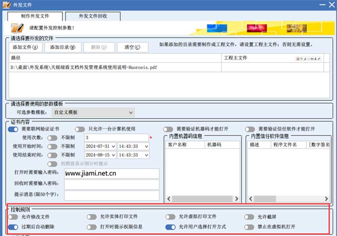Click the 客户名称 column header
The height and width of the screenshot is (236, 337).
(x=185, y=145)
